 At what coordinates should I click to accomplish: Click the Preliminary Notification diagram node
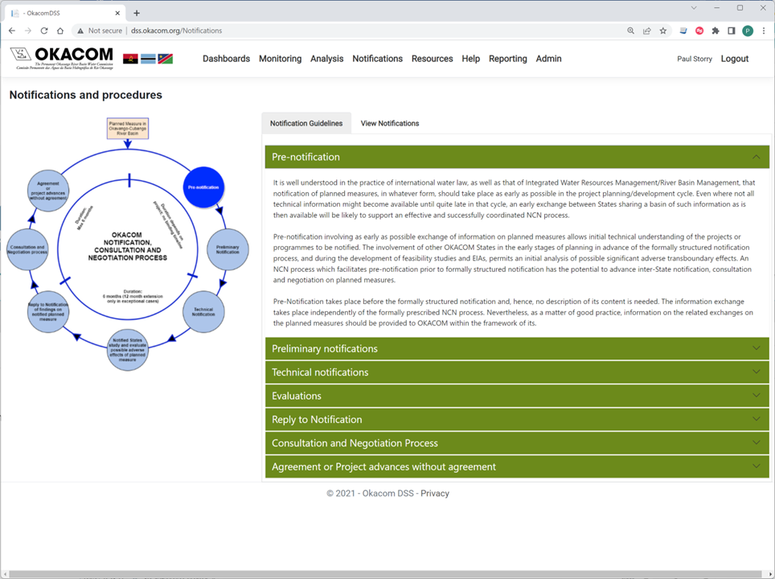(x=228, y=249)
